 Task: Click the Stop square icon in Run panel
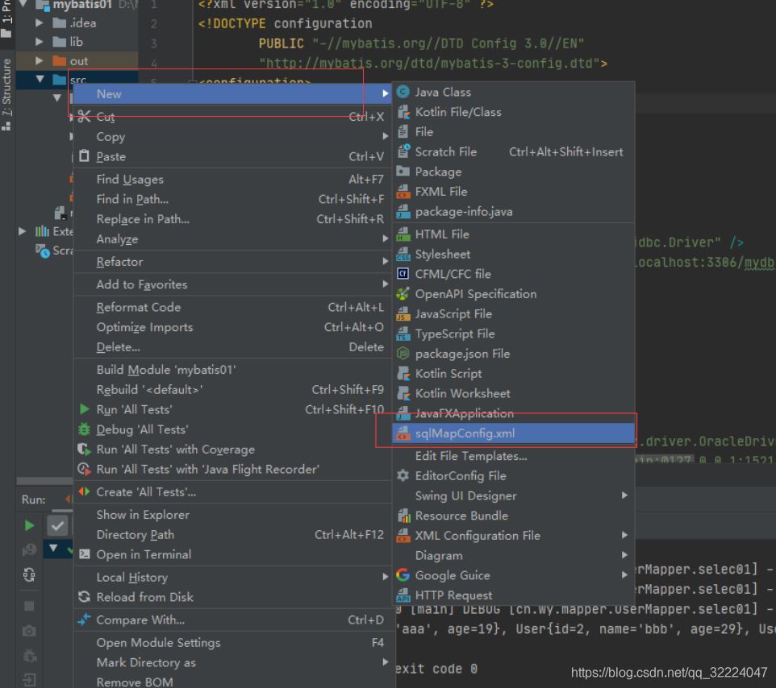(x=30, y=604)
